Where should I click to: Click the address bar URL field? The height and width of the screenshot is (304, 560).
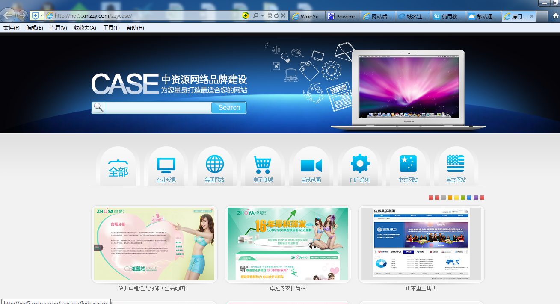[143, 16]
